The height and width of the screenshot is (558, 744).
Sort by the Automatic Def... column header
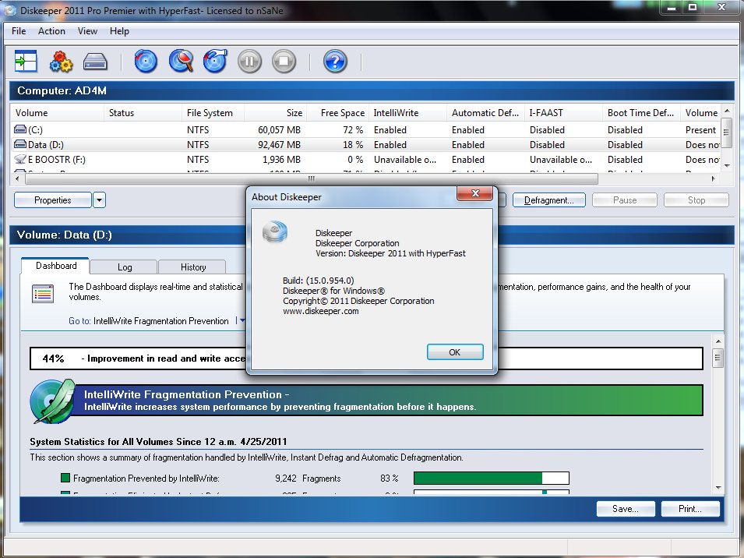tap(485, 113)
